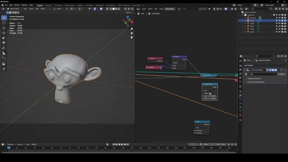Open the Help menu
288x162 pixels.
31,5
